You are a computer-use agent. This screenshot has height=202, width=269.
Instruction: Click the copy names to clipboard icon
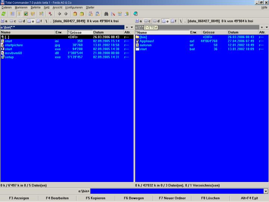click(x=127, y=14)
